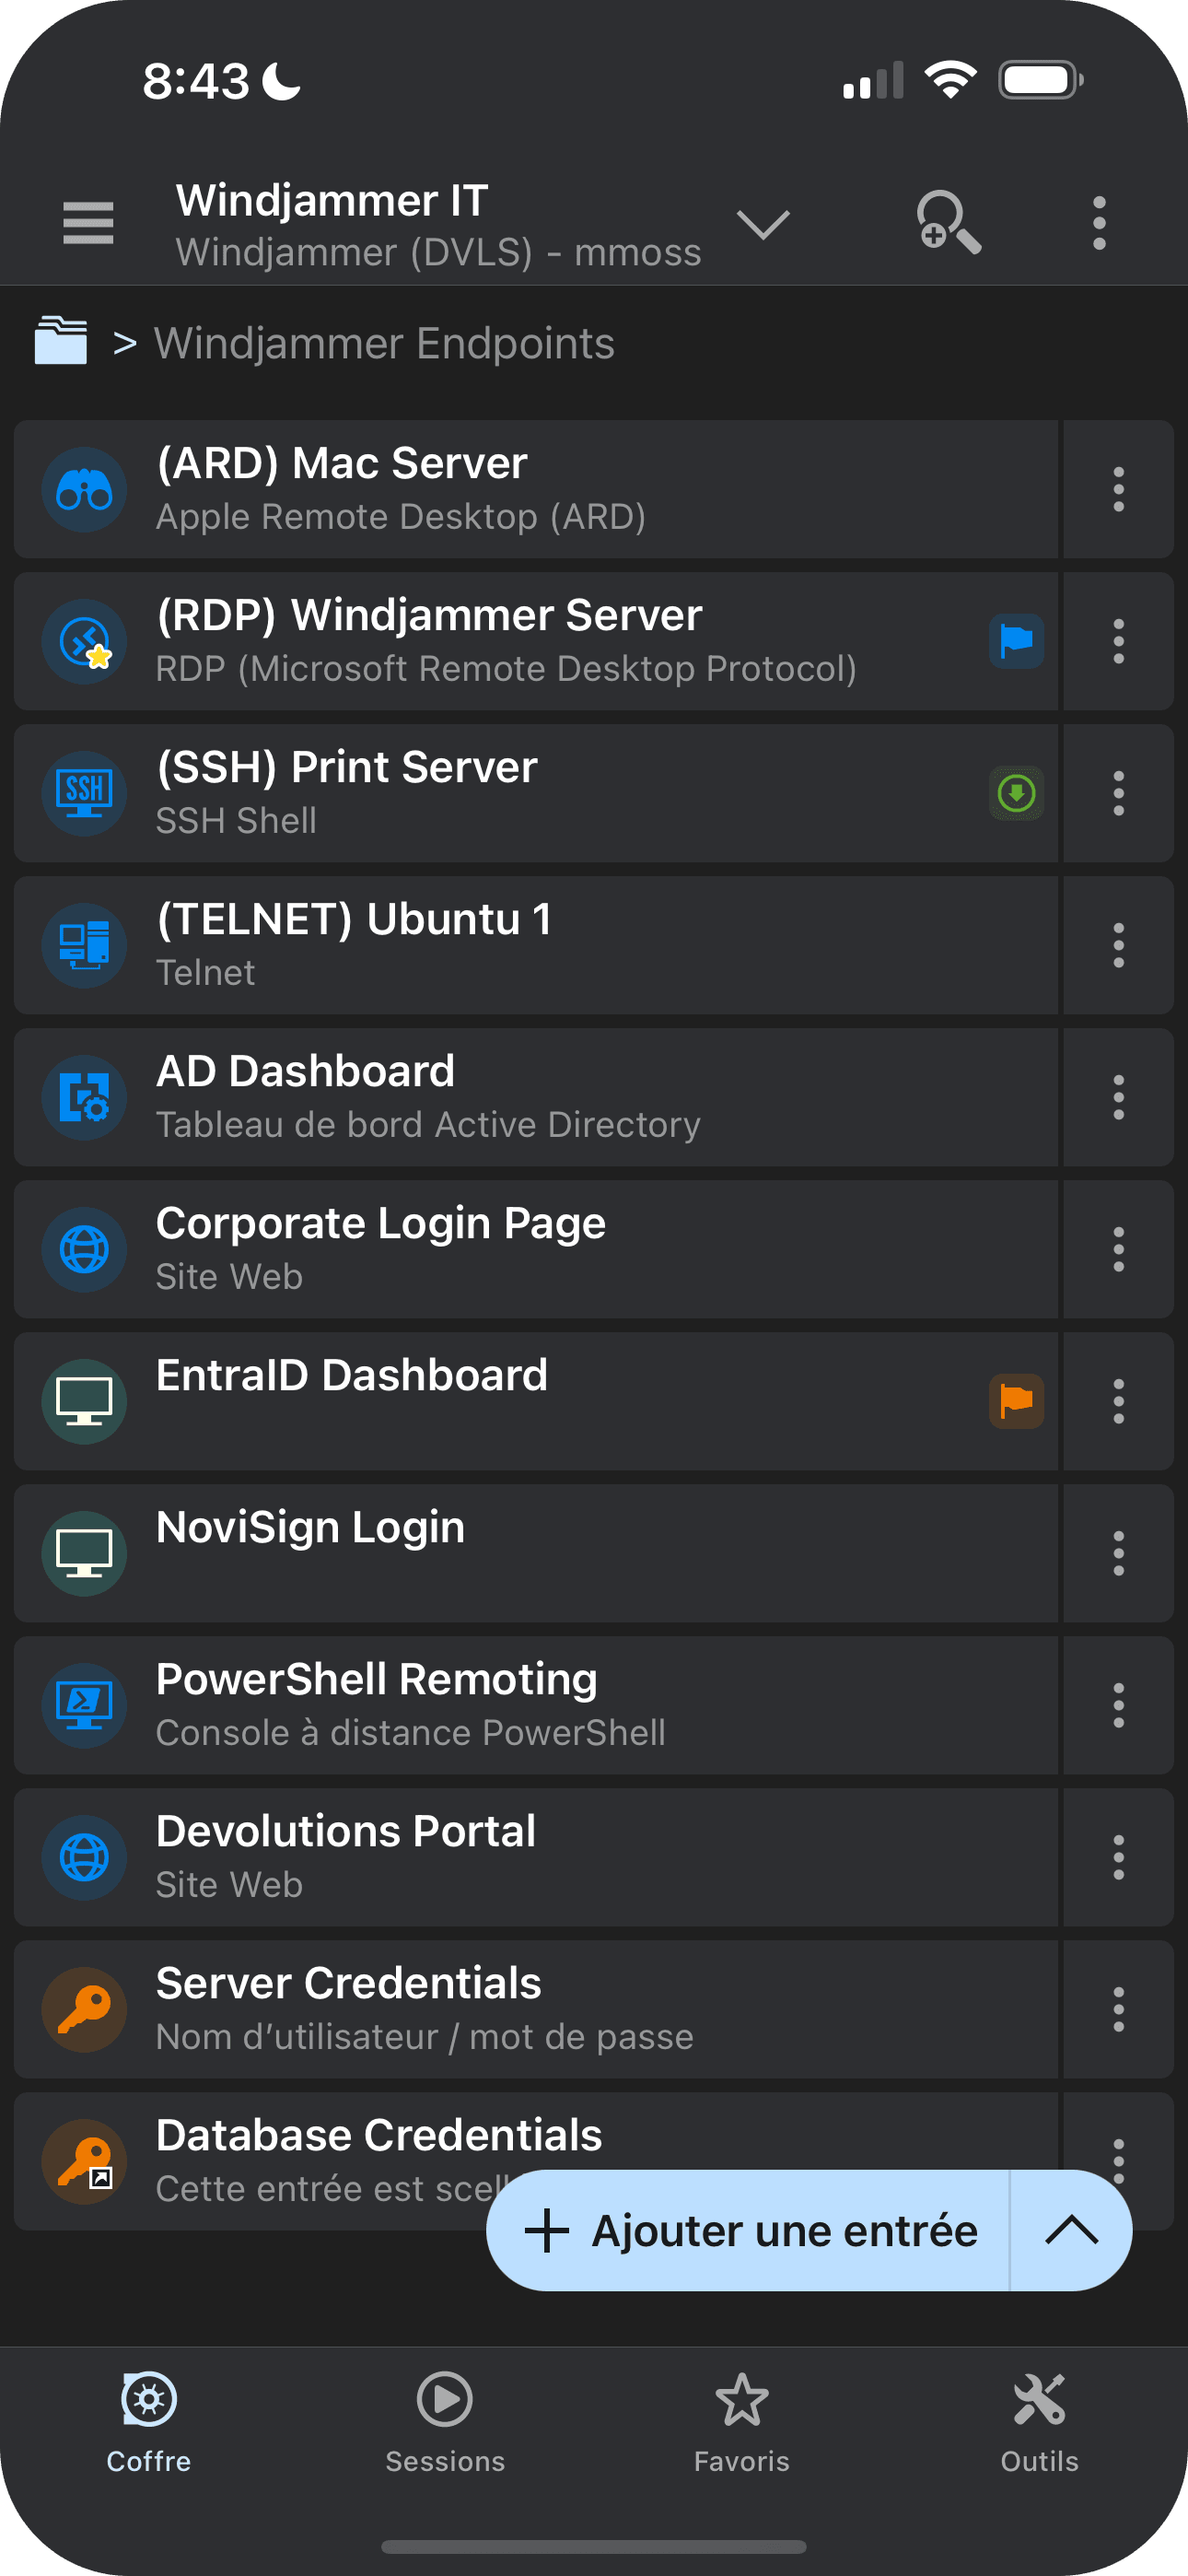Click the root folder icon in breadcrumb

pos(61,341)
